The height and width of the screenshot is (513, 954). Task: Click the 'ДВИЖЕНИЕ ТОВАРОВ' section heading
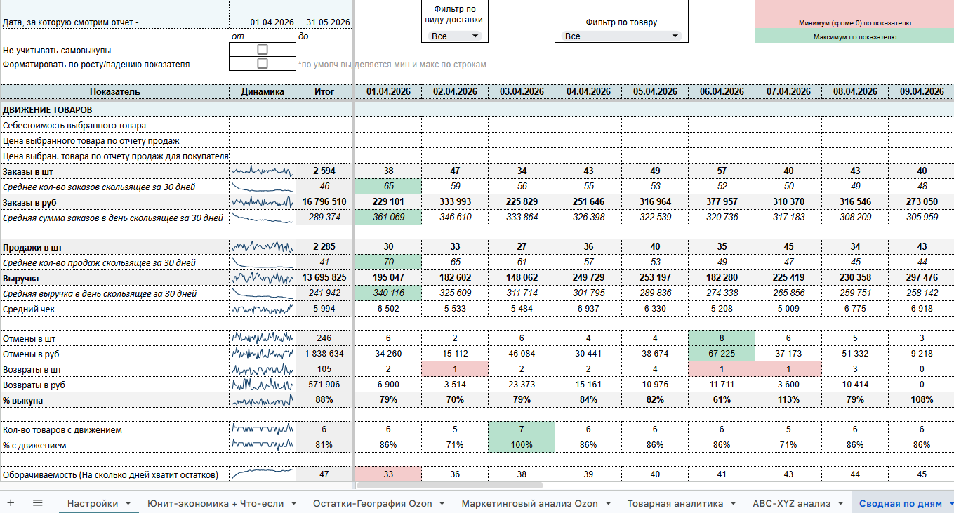tap(48, 110)
